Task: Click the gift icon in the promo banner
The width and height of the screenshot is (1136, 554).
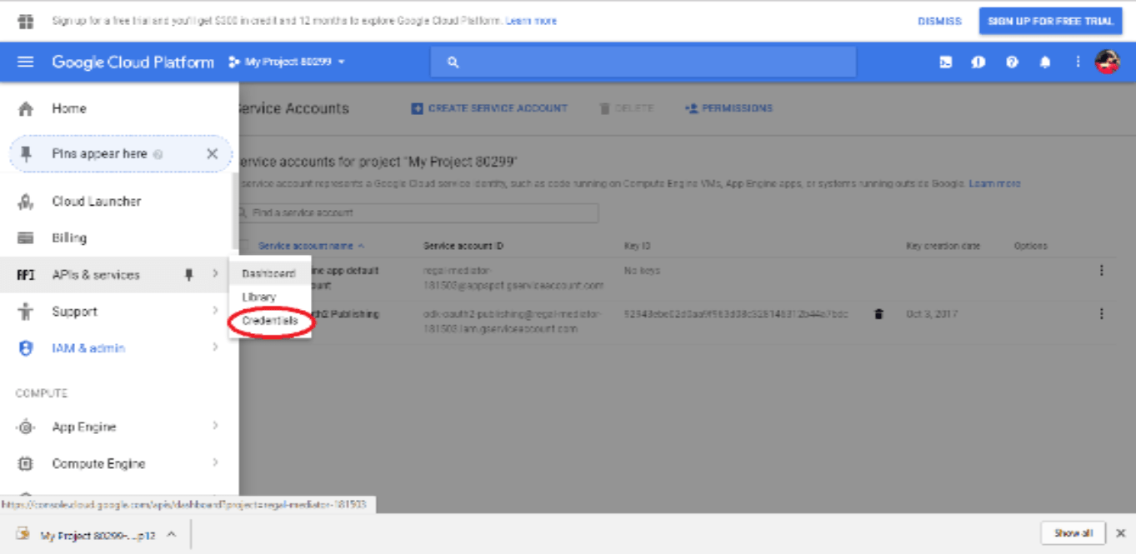Action: (26, 21)
